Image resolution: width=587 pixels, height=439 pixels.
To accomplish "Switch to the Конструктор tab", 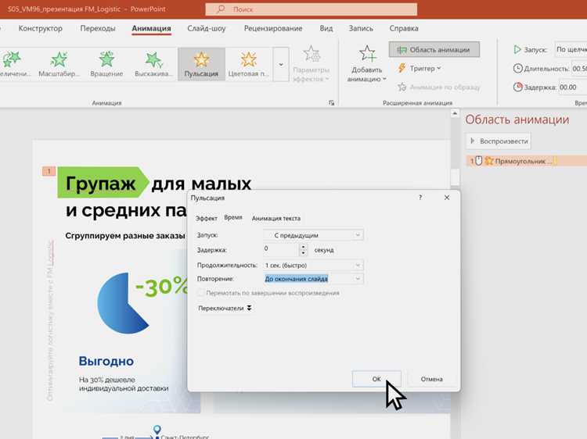I will [x=41, y=28].
